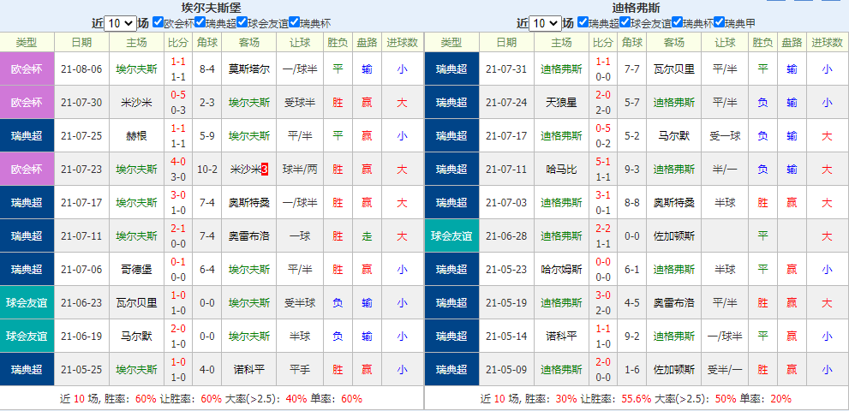This screenshot has height=411, width=849.
Task: Uncheck the 欧会杯 filter checkbox
Action: click(158, 23)
